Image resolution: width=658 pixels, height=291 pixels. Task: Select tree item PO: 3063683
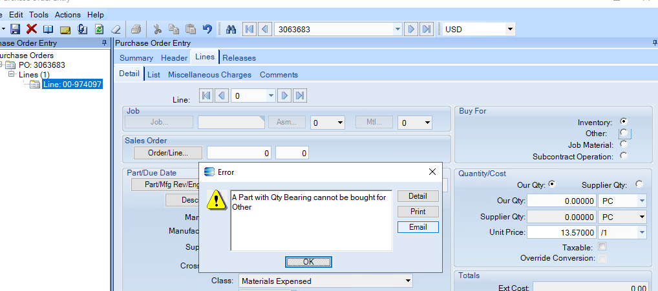42,65
